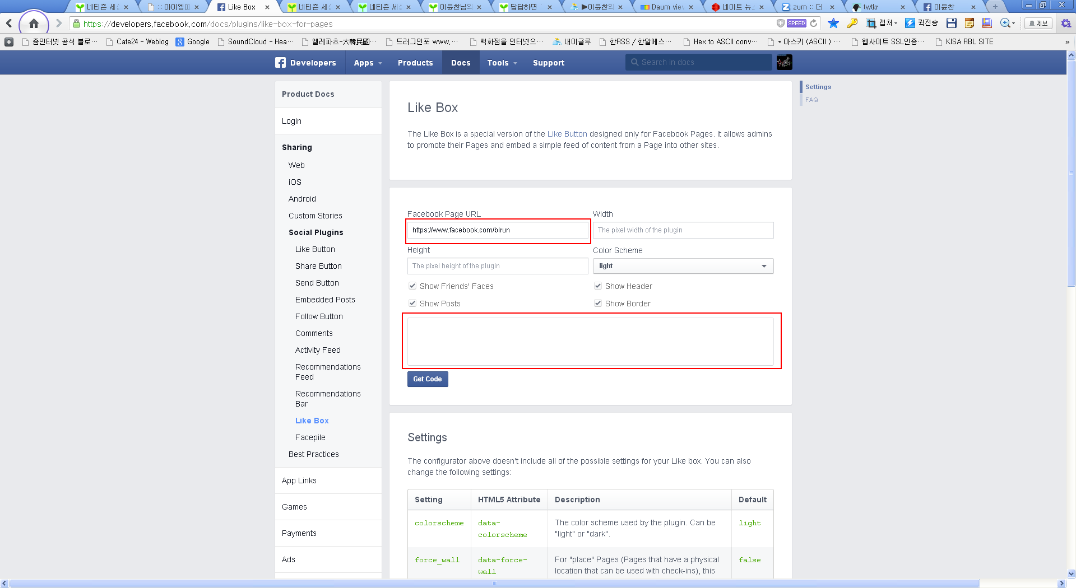Viewport: 1076px width, 588px height.
Task: Switch to the Daum view tab
Action: 667,7
